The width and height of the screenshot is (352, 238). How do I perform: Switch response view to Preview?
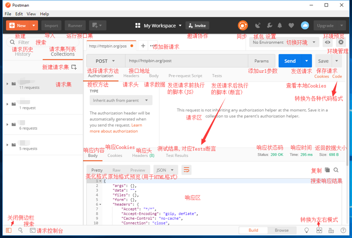138,170
